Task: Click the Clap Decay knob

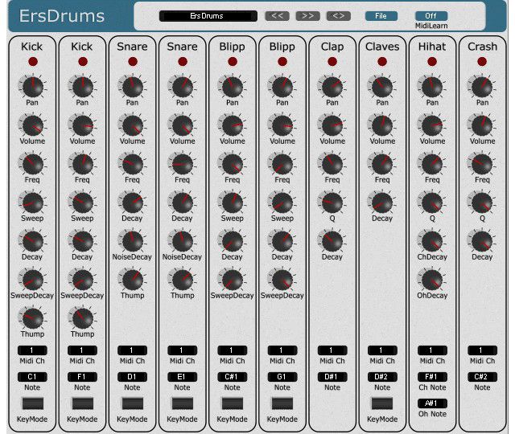Action: tap(332, 241)
